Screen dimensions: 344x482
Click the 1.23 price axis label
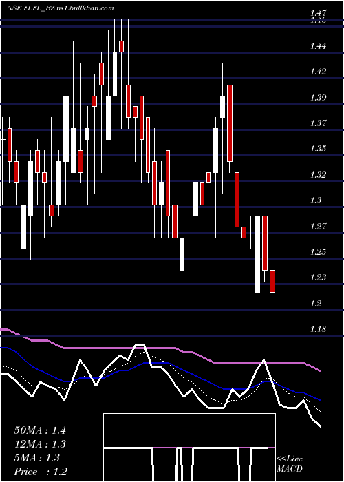[x=318, y=277]
